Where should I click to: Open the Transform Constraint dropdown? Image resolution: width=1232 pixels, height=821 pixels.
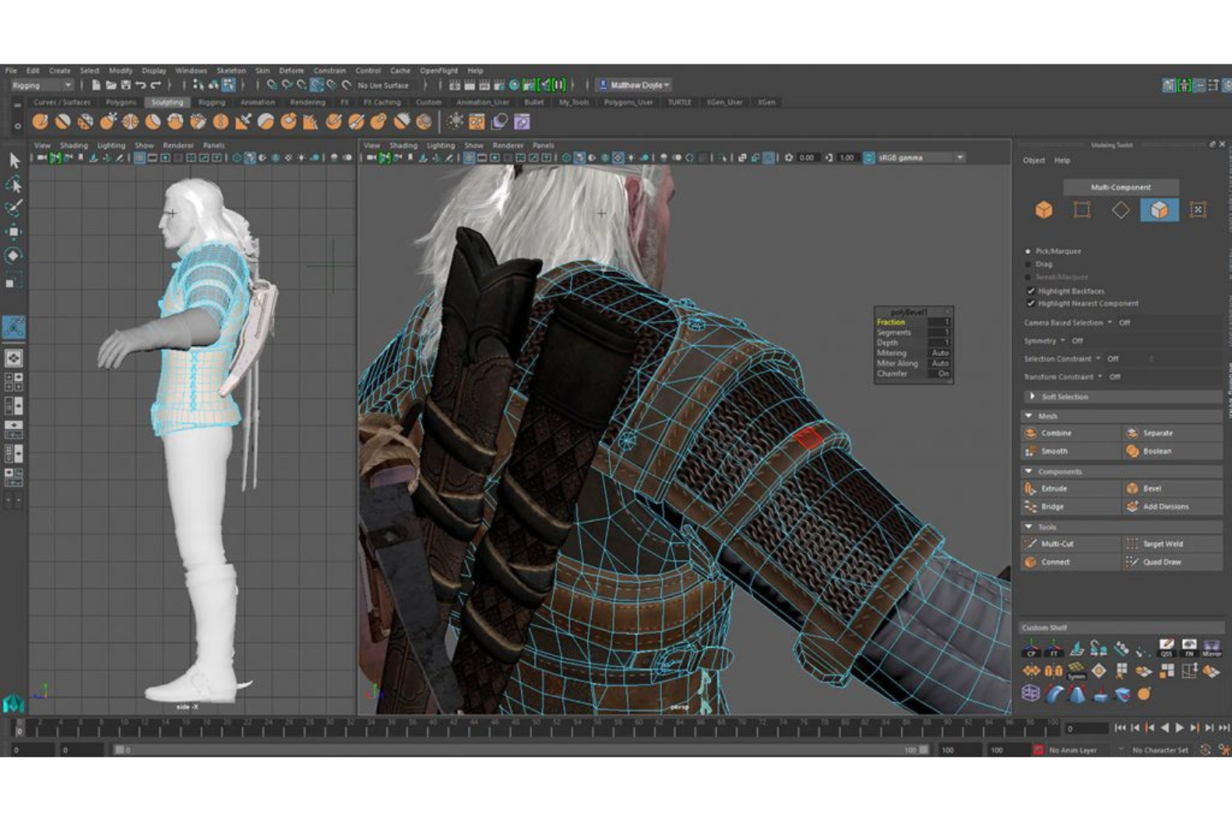(1100, 377)
